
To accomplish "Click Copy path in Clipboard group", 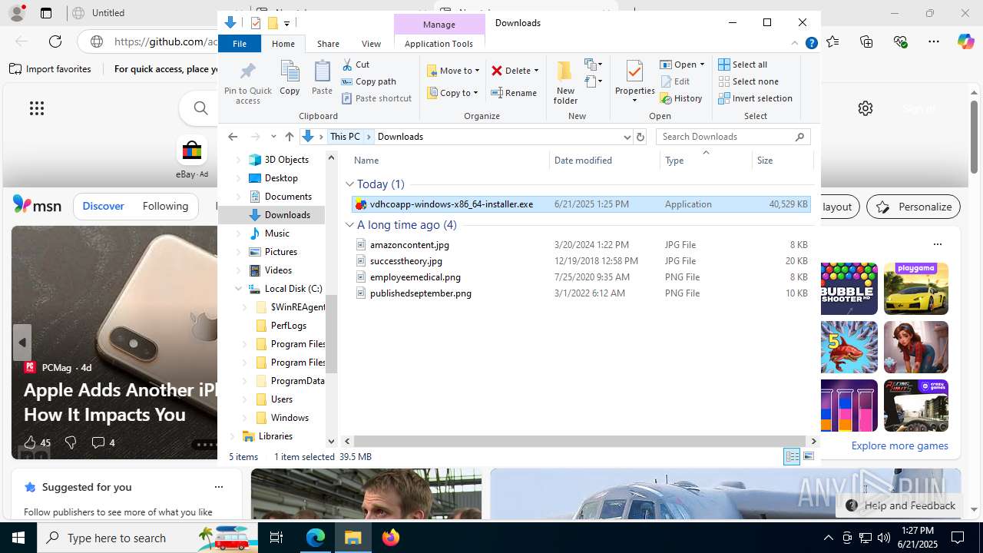I will (x=369, y=81).
